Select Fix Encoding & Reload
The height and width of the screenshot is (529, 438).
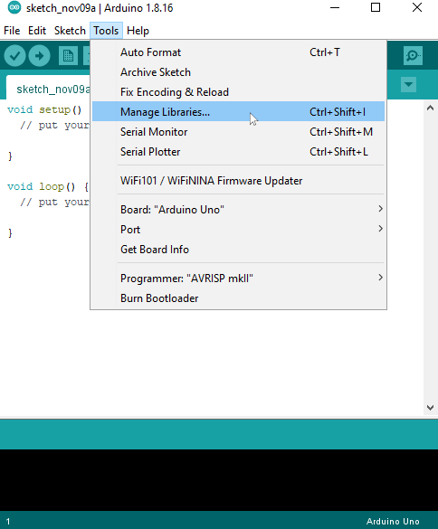[238, 92]
